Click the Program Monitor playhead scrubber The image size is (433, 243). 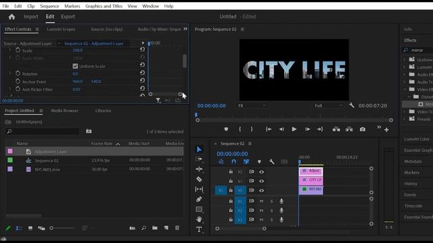coord(196,115)
